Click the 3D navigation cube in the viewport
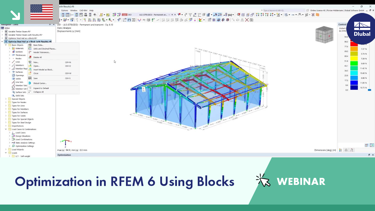375x211 pixels. [324, 35]
